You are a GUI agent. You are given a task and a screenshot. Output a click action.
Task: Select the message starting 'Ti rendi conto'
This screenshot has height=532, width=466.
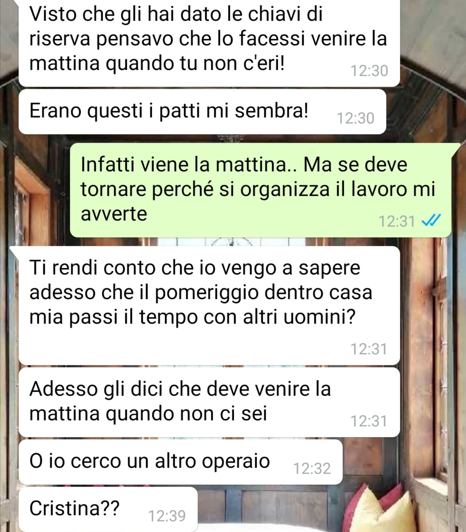tap(209, 305)
